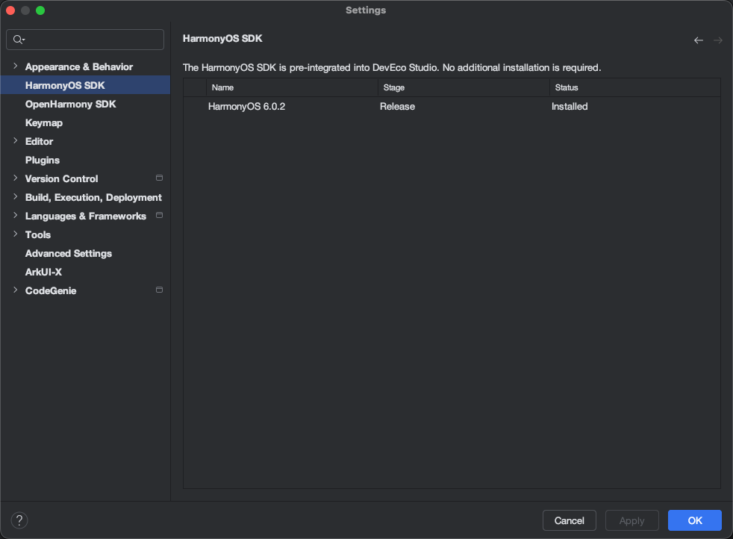
Task: Select Build, Execution, Deployment label
Action: [x=93, y=197]
